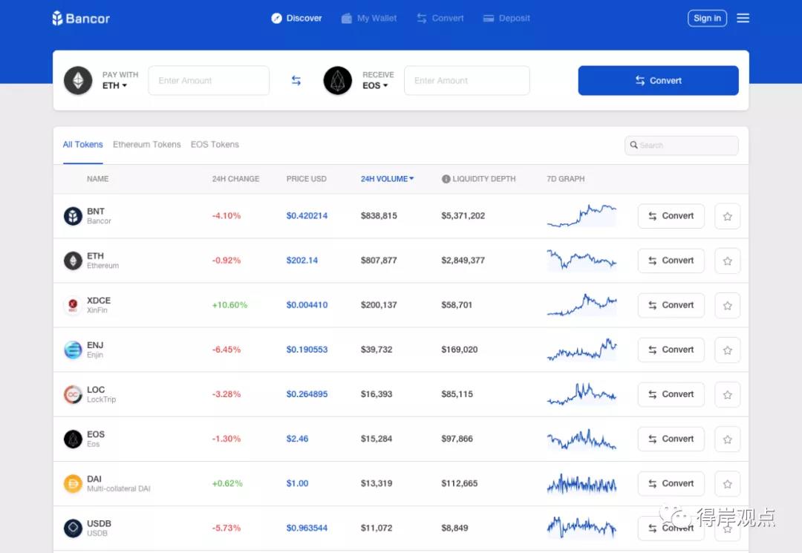Expand the Receive EOS dropdown
Screen dimensions: 802x553
[x=376, y=86]
